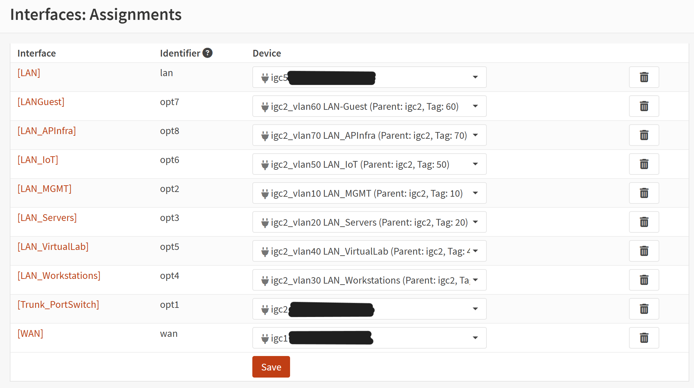Click trash icon in WAN row
Viewport: 694px width, 388px height.
tap(644, 338)
